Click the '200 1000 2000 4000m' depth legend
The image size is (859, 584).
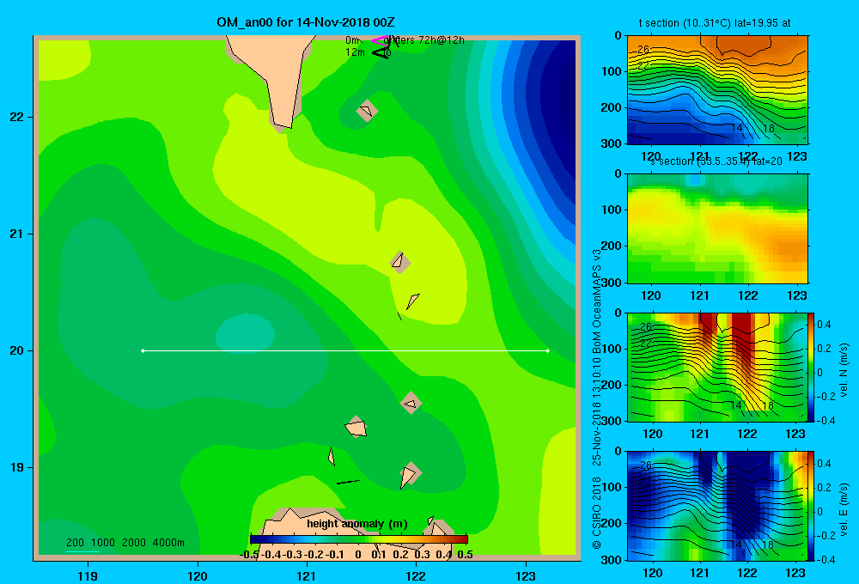(125, 543)
